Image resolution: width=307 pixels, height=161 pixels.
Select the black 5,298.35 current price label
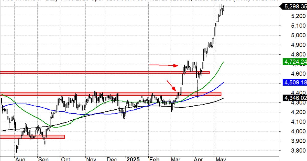(x=295, y=7)
